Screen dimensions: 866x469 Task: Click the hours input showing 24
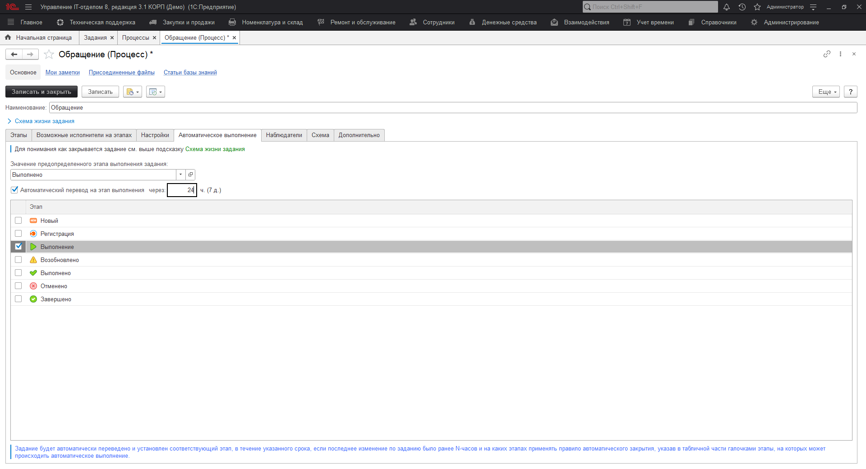coord(182,190)
